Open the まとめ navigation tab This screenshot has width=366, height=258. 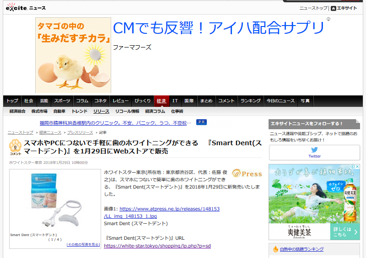tap(206, 101)
